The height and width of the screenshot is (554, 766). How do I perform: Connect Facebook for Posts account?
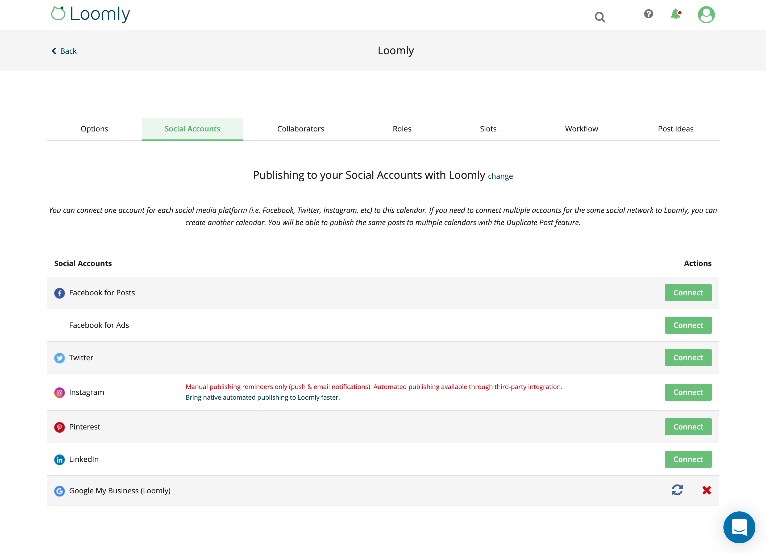click(x=688, y=292)
